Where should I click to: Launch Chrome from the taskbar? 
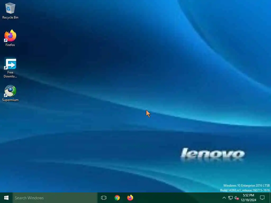click(117, 198)
